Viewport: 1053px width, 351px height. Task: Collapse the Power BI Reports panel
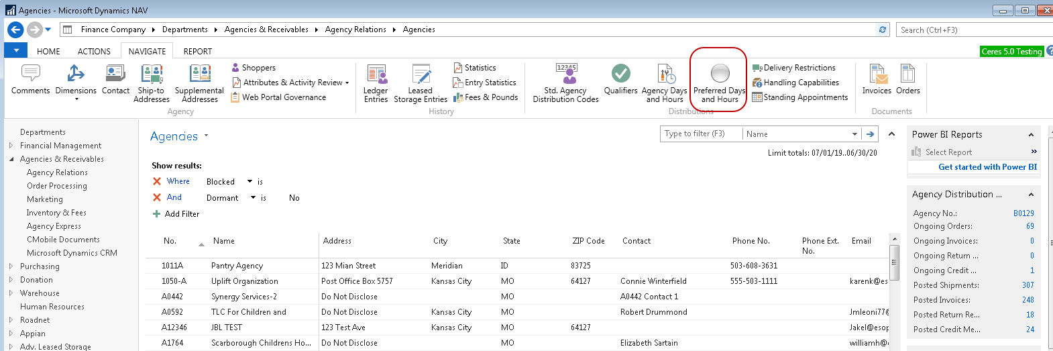1032,135
